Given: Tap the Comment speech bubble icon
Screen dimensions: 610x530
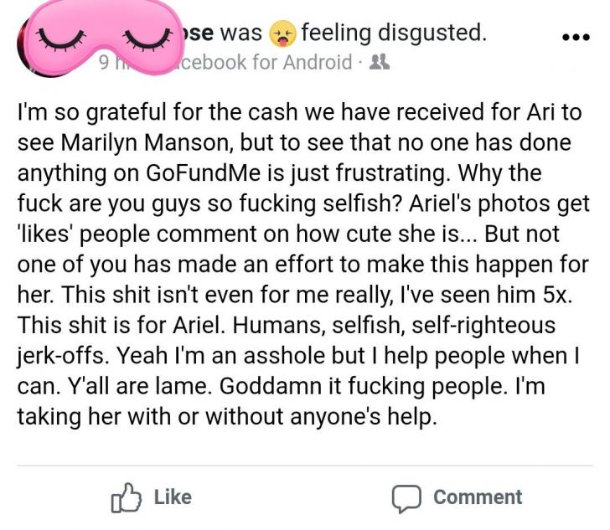Looking at the screenshot, I should pos(406,498).
